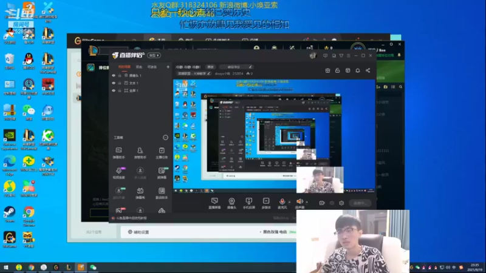Open the hamburger menu in companion title bar

(349, 56)
